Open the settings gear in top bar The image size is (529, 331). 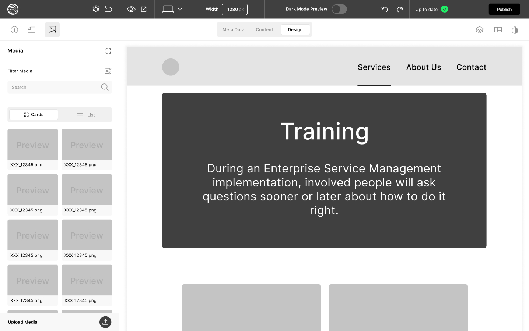coord(96,9)
